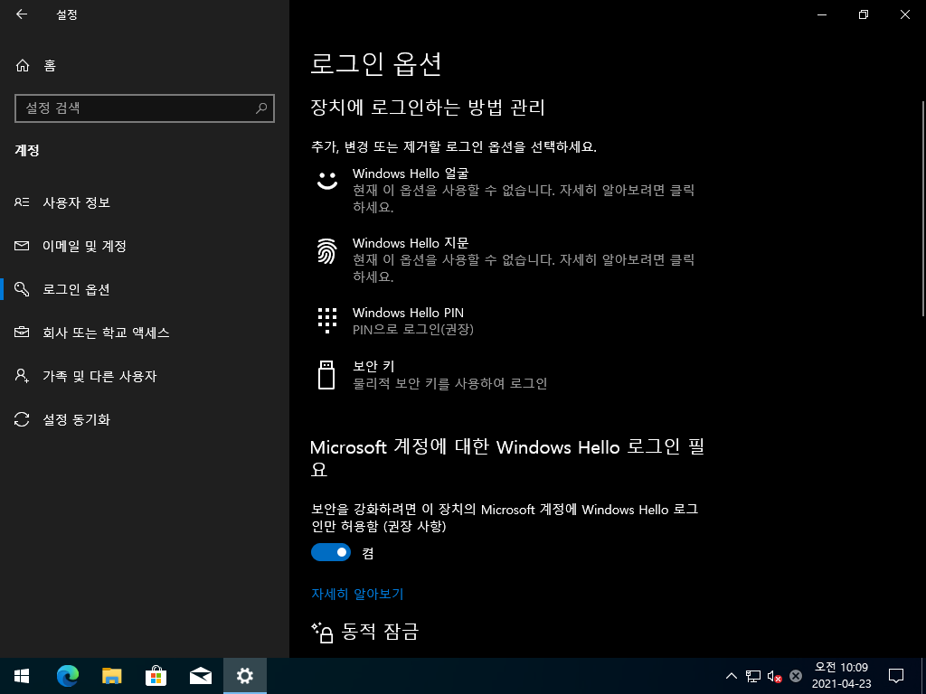Click the 계정 category heading in sidebar
This screenshot has width=926, height=694.
(27, 151)
